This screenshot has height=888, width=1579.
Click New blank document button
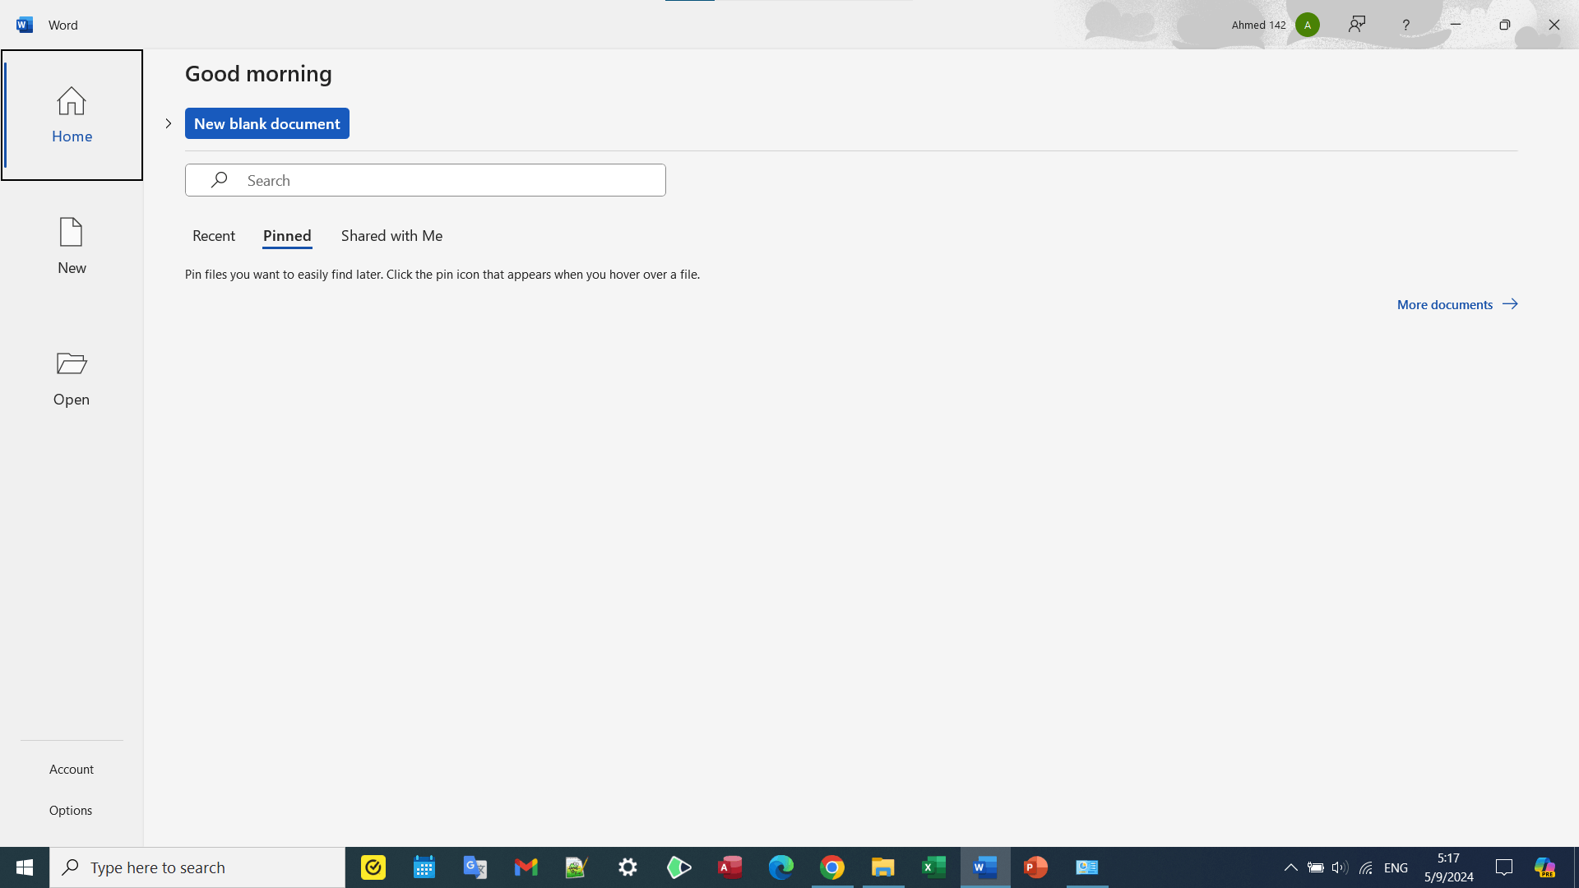click(266, 123)
